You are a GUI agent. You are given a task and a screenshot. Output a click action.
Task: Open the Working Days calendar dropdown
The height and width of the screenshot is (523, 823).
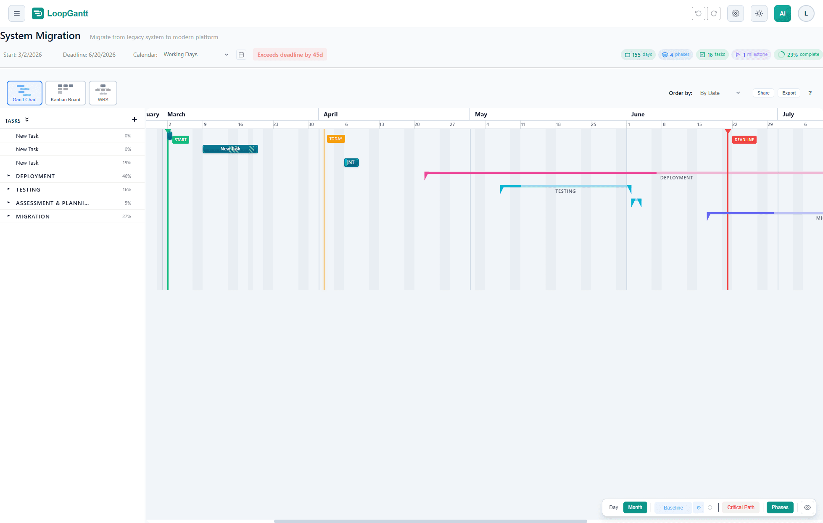click(196, 55)
